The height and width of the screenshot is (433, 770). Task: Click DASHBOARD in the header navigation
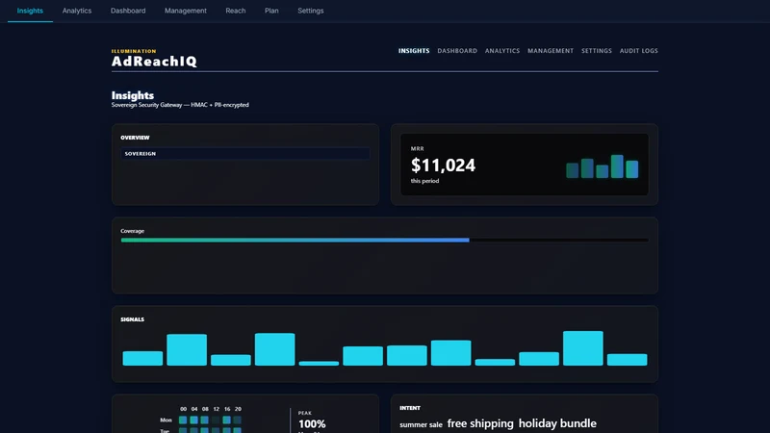(x=457, y=51)
